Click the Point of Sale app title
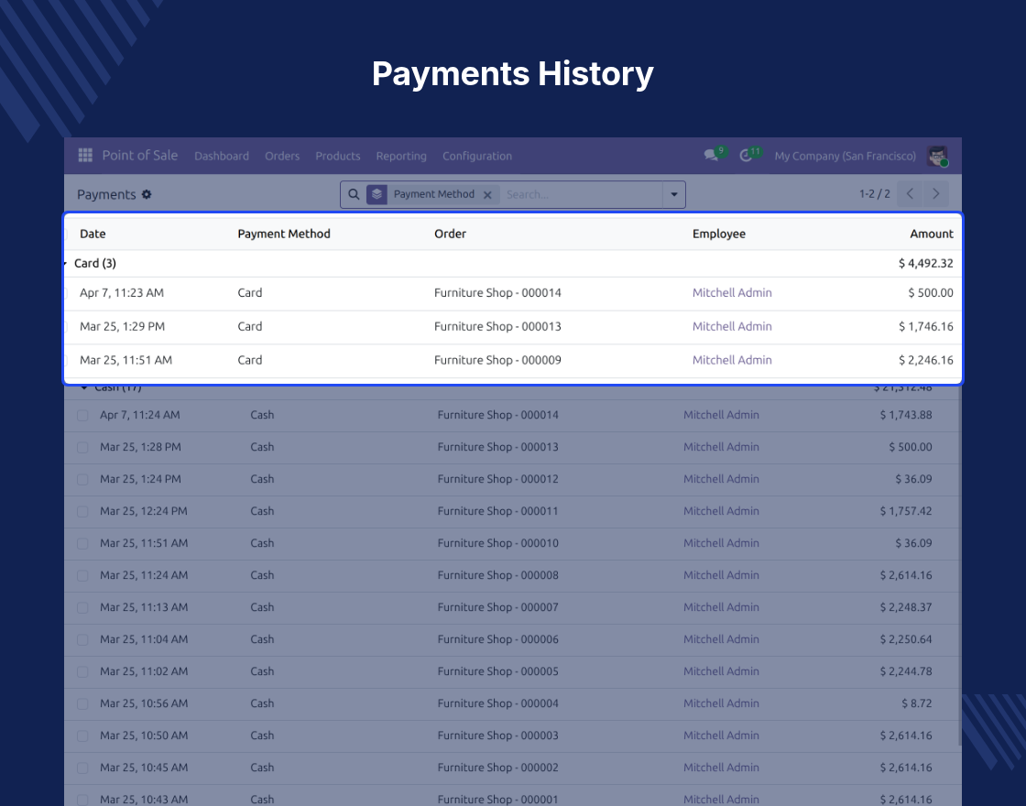The width and height of the screenshot is (1026, 806). 140,155
